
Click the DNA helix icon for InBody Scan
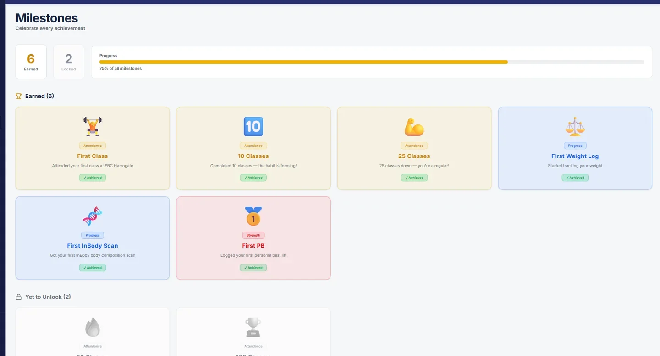[93, 216]
